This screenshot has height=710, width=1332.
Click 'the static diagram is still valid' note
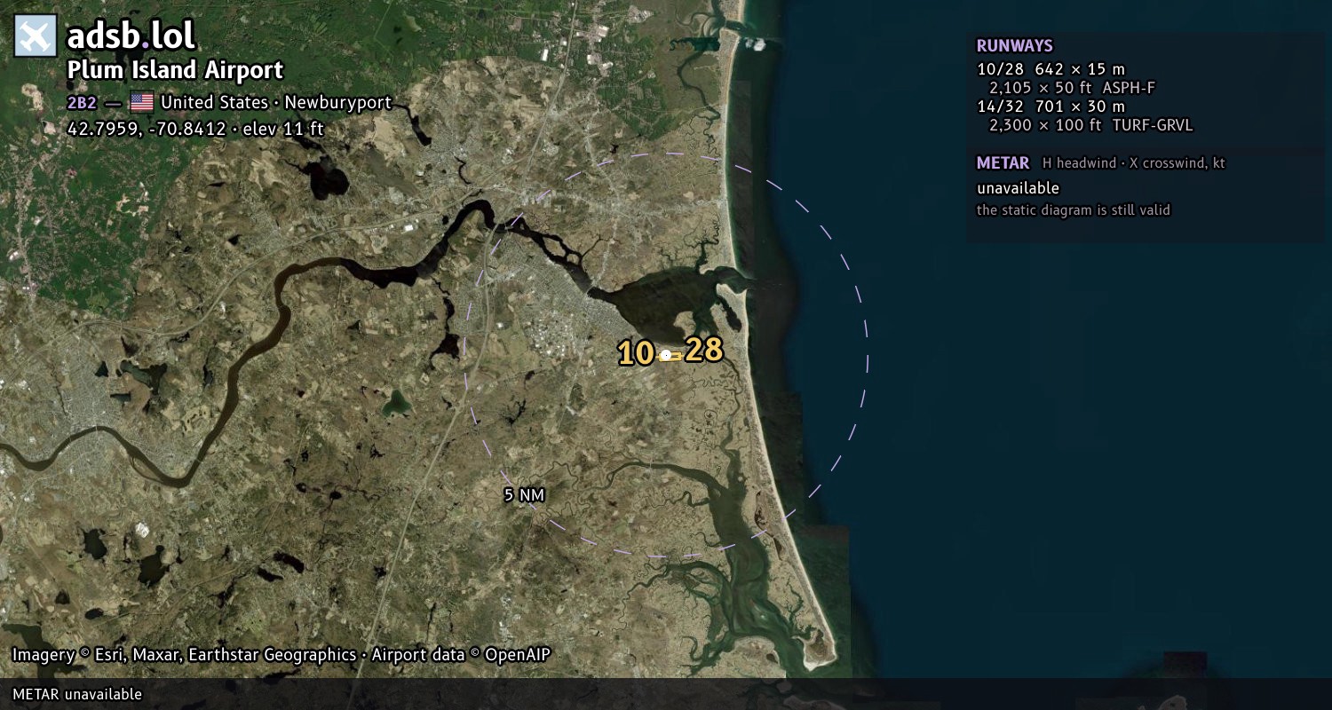(1074, 210)
